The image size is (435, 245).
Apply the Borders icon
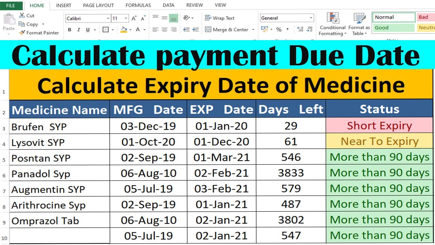pyautogui.click(x=105, y=30)
